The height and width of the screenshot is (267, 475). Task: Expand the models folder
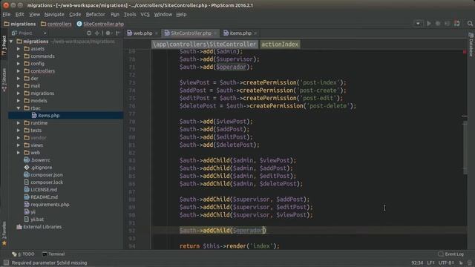(19, 101)
